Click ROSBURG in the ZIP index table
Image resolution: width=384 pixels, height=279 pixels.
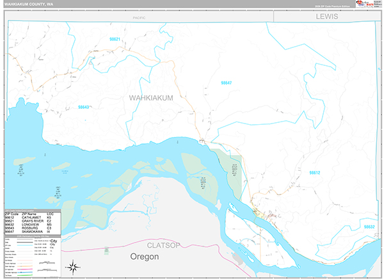click(x=30, y=228)
